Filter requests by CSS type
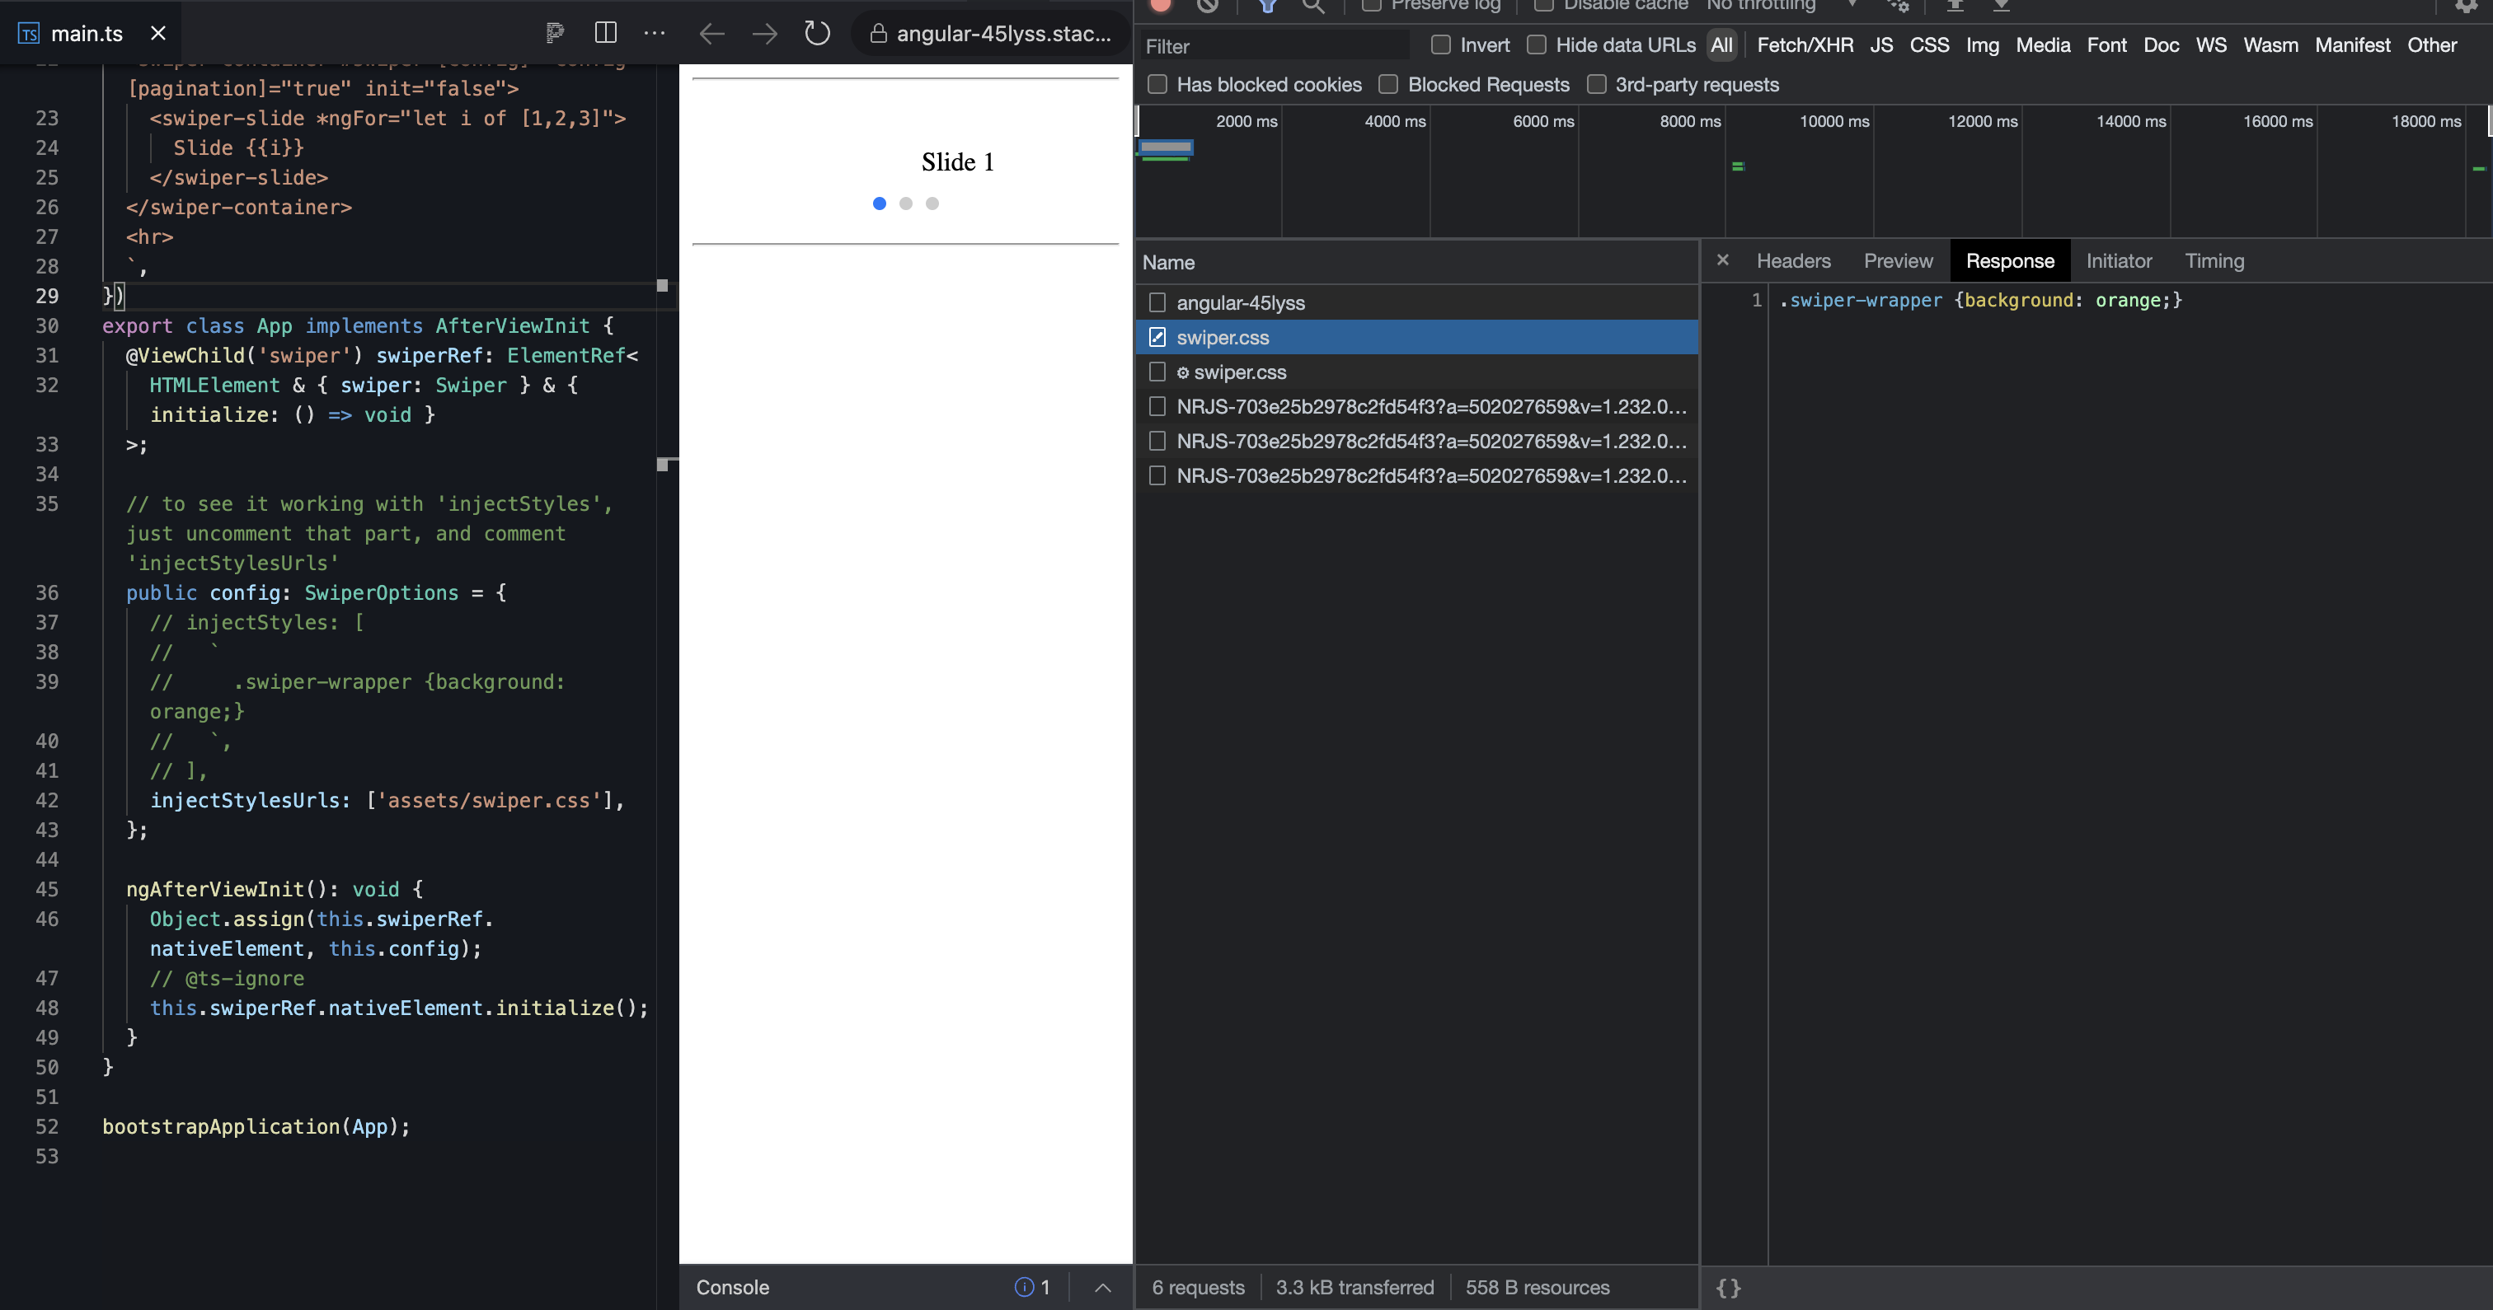2493x1310 pixels. point(1930,44)
